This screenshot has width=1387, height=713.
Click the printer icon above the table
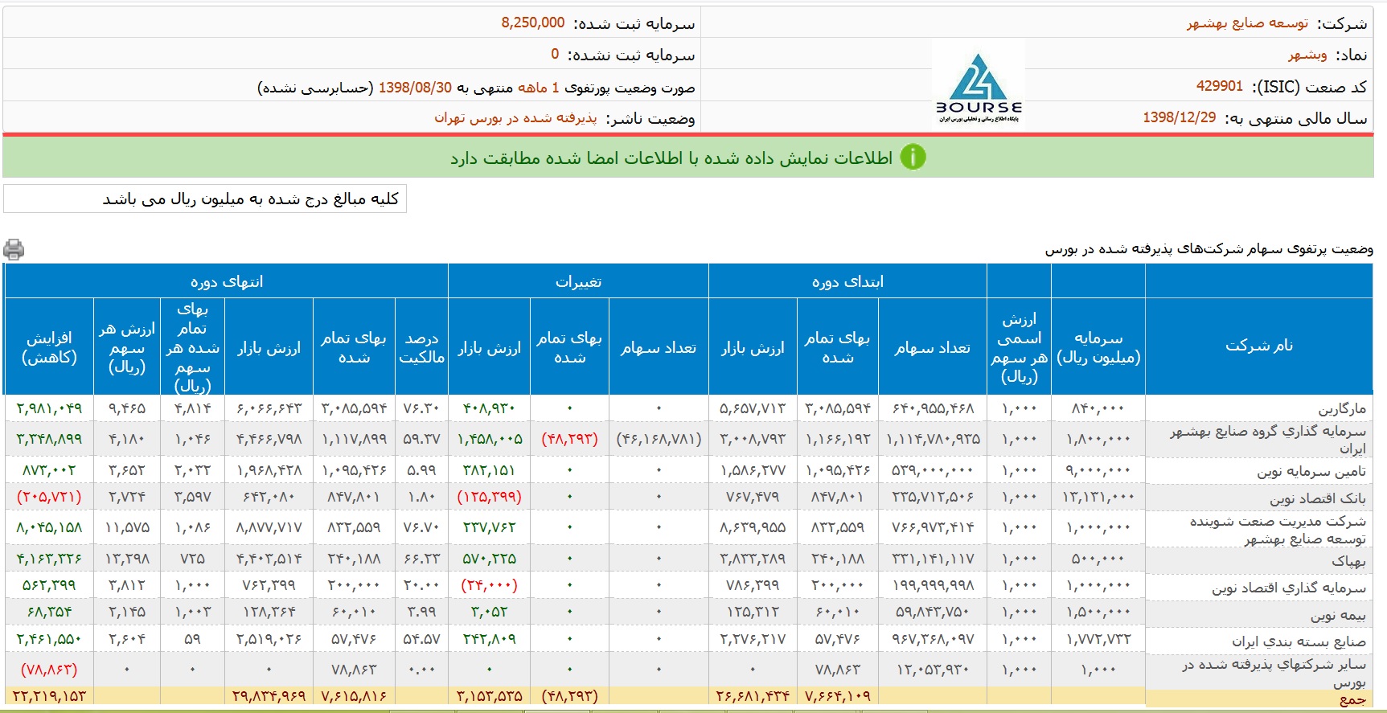(14, 249)
